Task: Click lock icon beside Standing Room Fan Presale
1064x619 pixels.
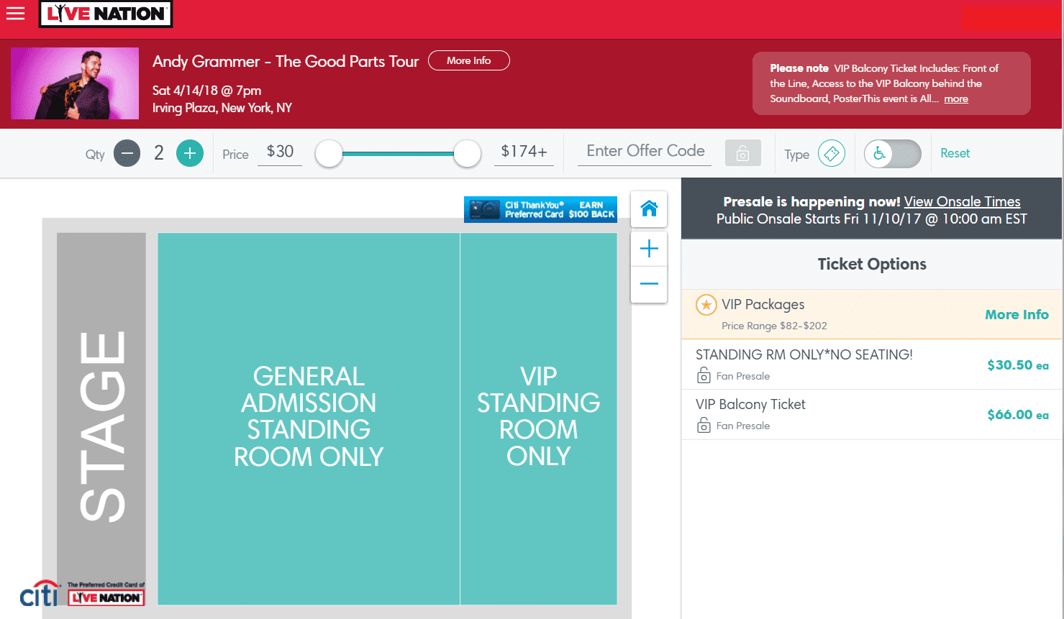Action: tap(704, 375)
